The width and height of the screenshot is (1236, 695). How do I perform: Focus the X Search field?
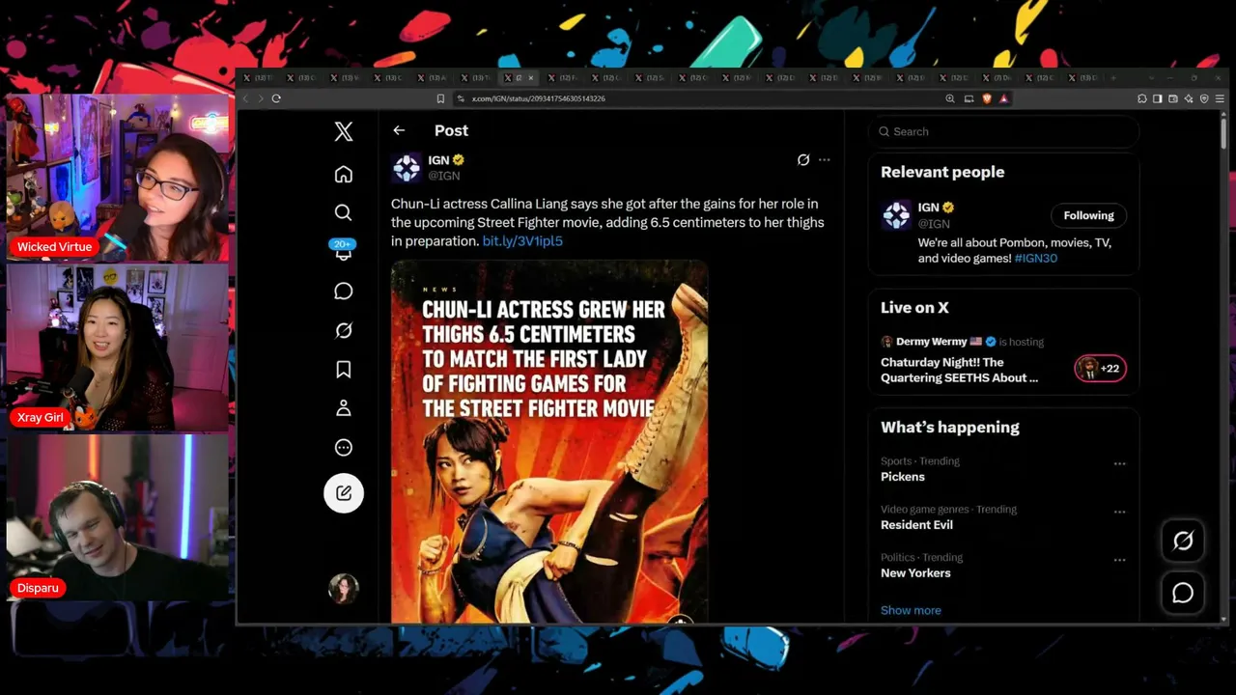(1003, 131)
